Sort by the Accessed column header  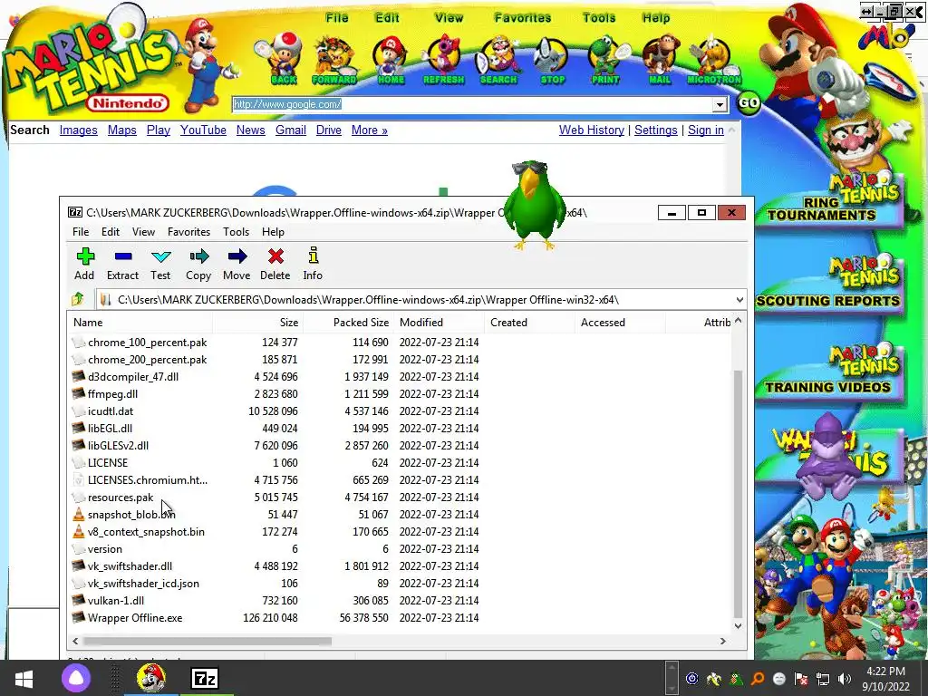(x=620, y=323)
